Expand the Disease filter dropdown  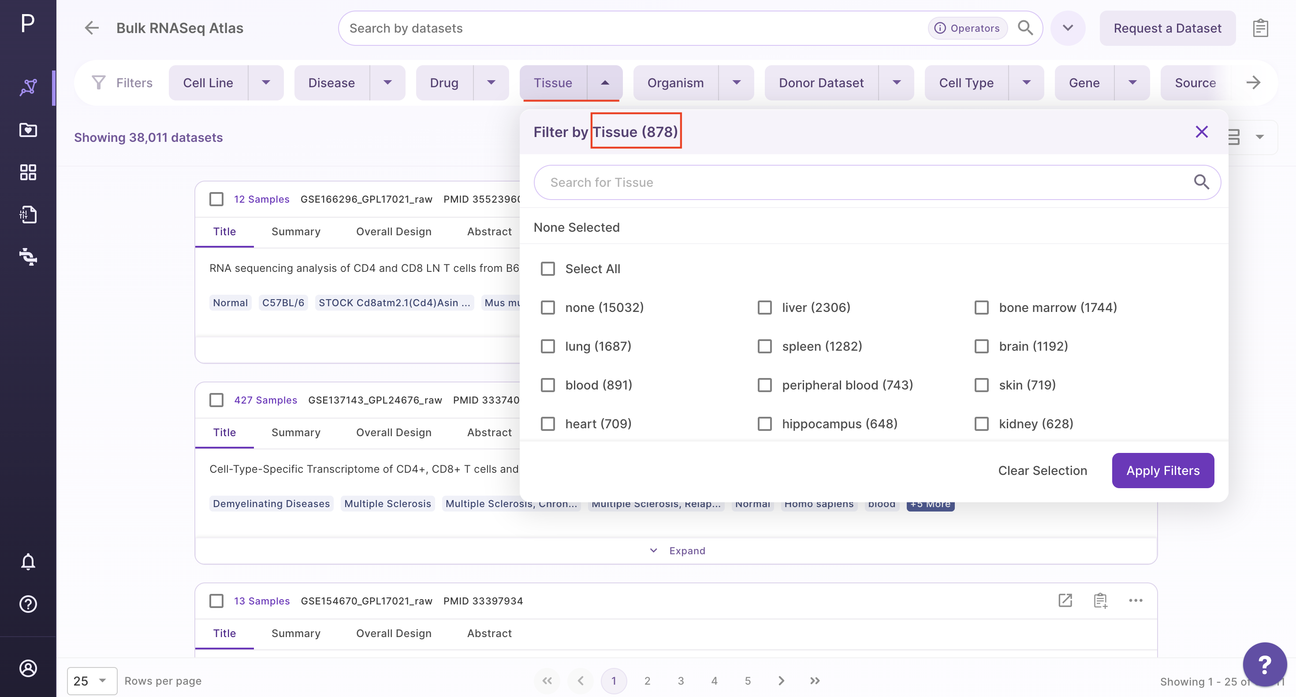click(387, 82)
